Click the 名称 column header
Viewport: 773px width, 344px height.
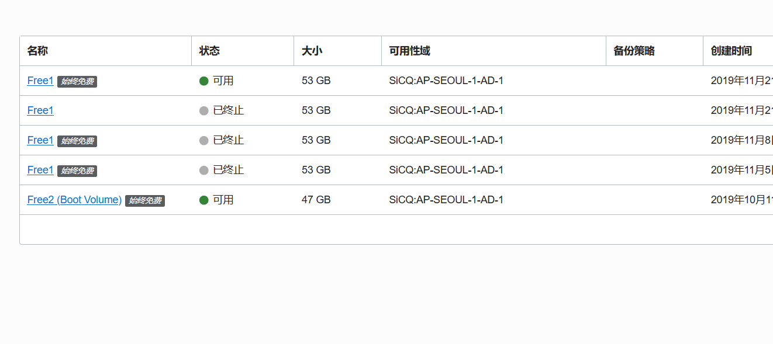[x=37, y=51]
